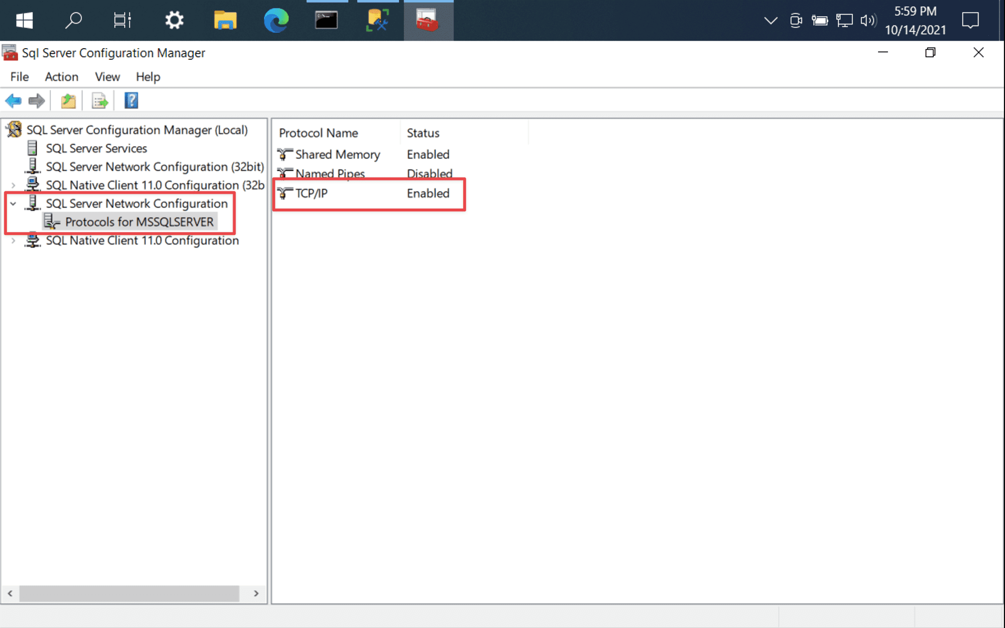Select SQL Server Network Configuration (32bit)
Image resolution: width=1005 pixels, height=628 pixels.
point(155,167)
